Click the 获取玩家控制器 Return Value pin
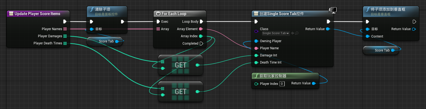This screenshot has width=426, height=109. point(314,83)
